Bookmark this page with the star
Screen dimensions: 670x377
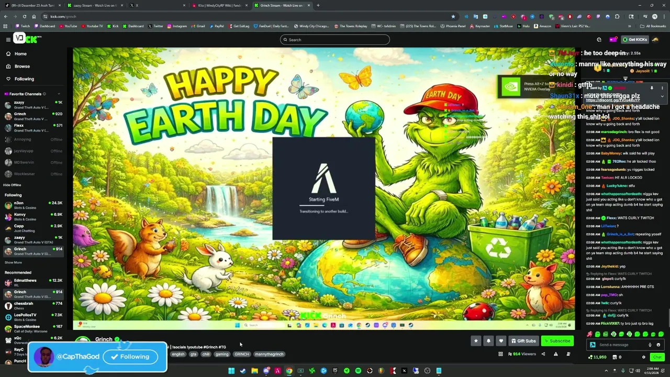453,16
